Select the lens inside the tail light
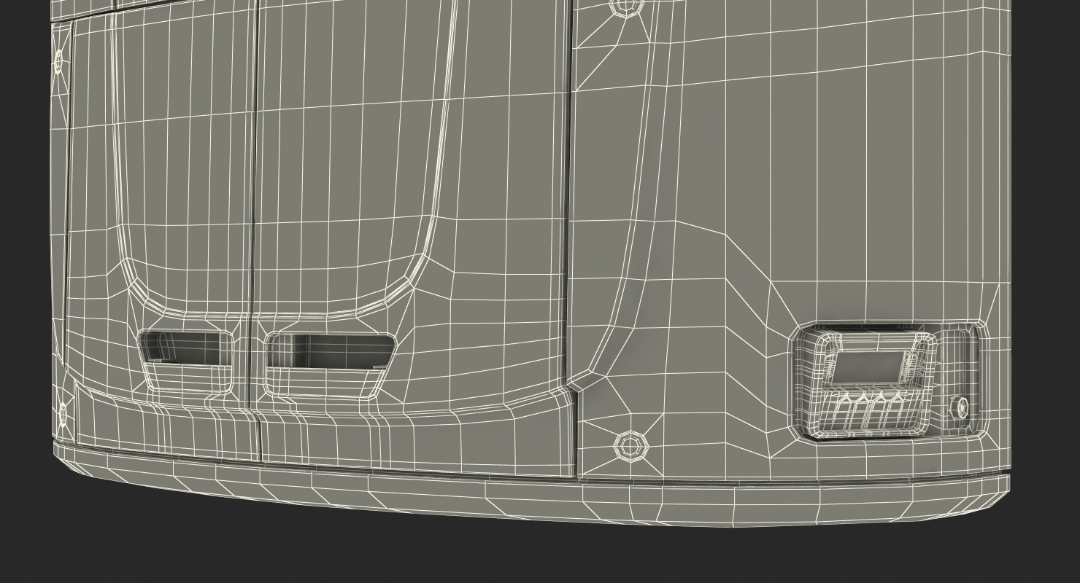This screenshot has height=583, width=1080. tap(867, 367)
